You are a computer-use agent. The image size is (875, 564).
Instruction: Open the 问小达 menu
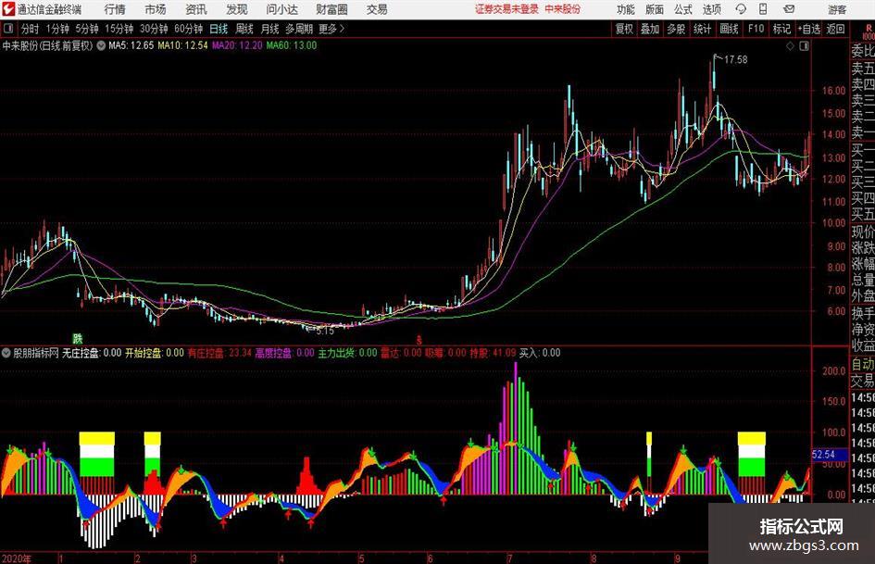(281, 9)
